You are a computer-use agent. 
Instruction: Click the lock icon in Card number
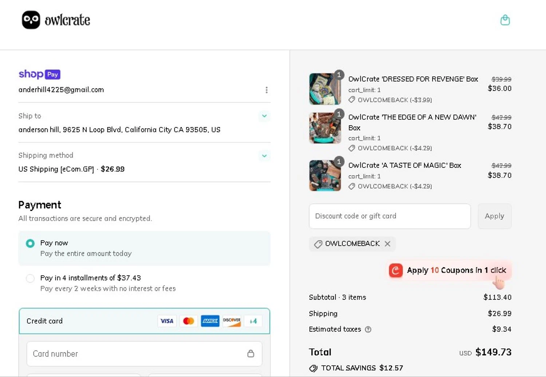pos(251,353)
